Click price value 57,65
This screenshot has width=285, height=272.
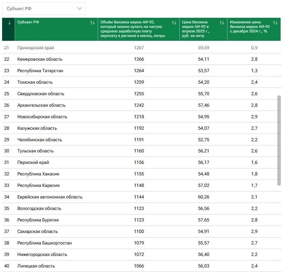[x=204, y=220]
